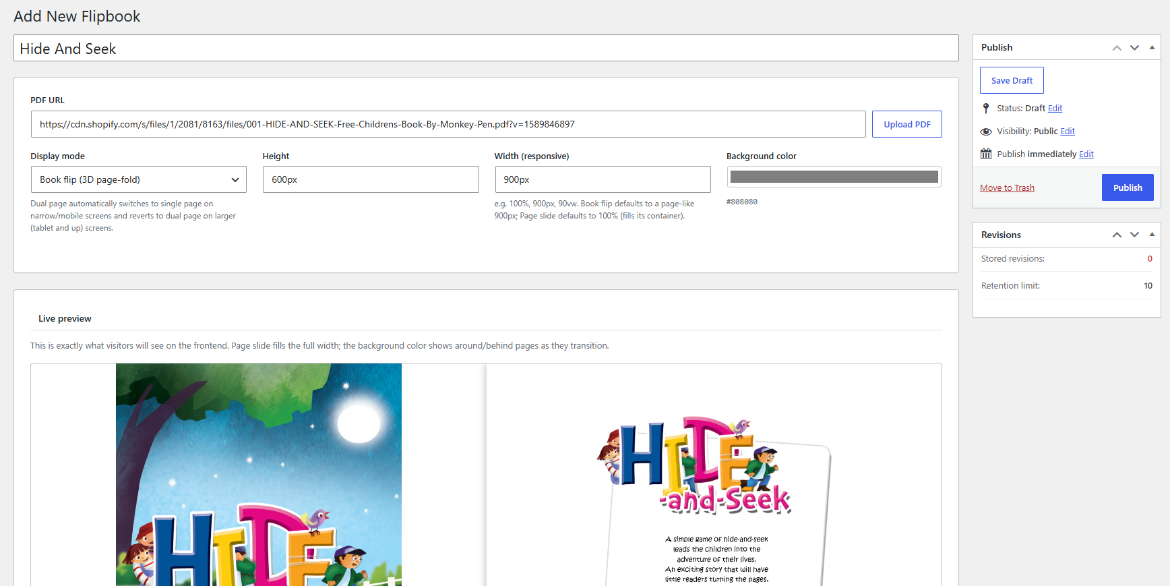Edit the visibility setting
The height and width of the screenshot is (586, 1170).
(1068, 131)
